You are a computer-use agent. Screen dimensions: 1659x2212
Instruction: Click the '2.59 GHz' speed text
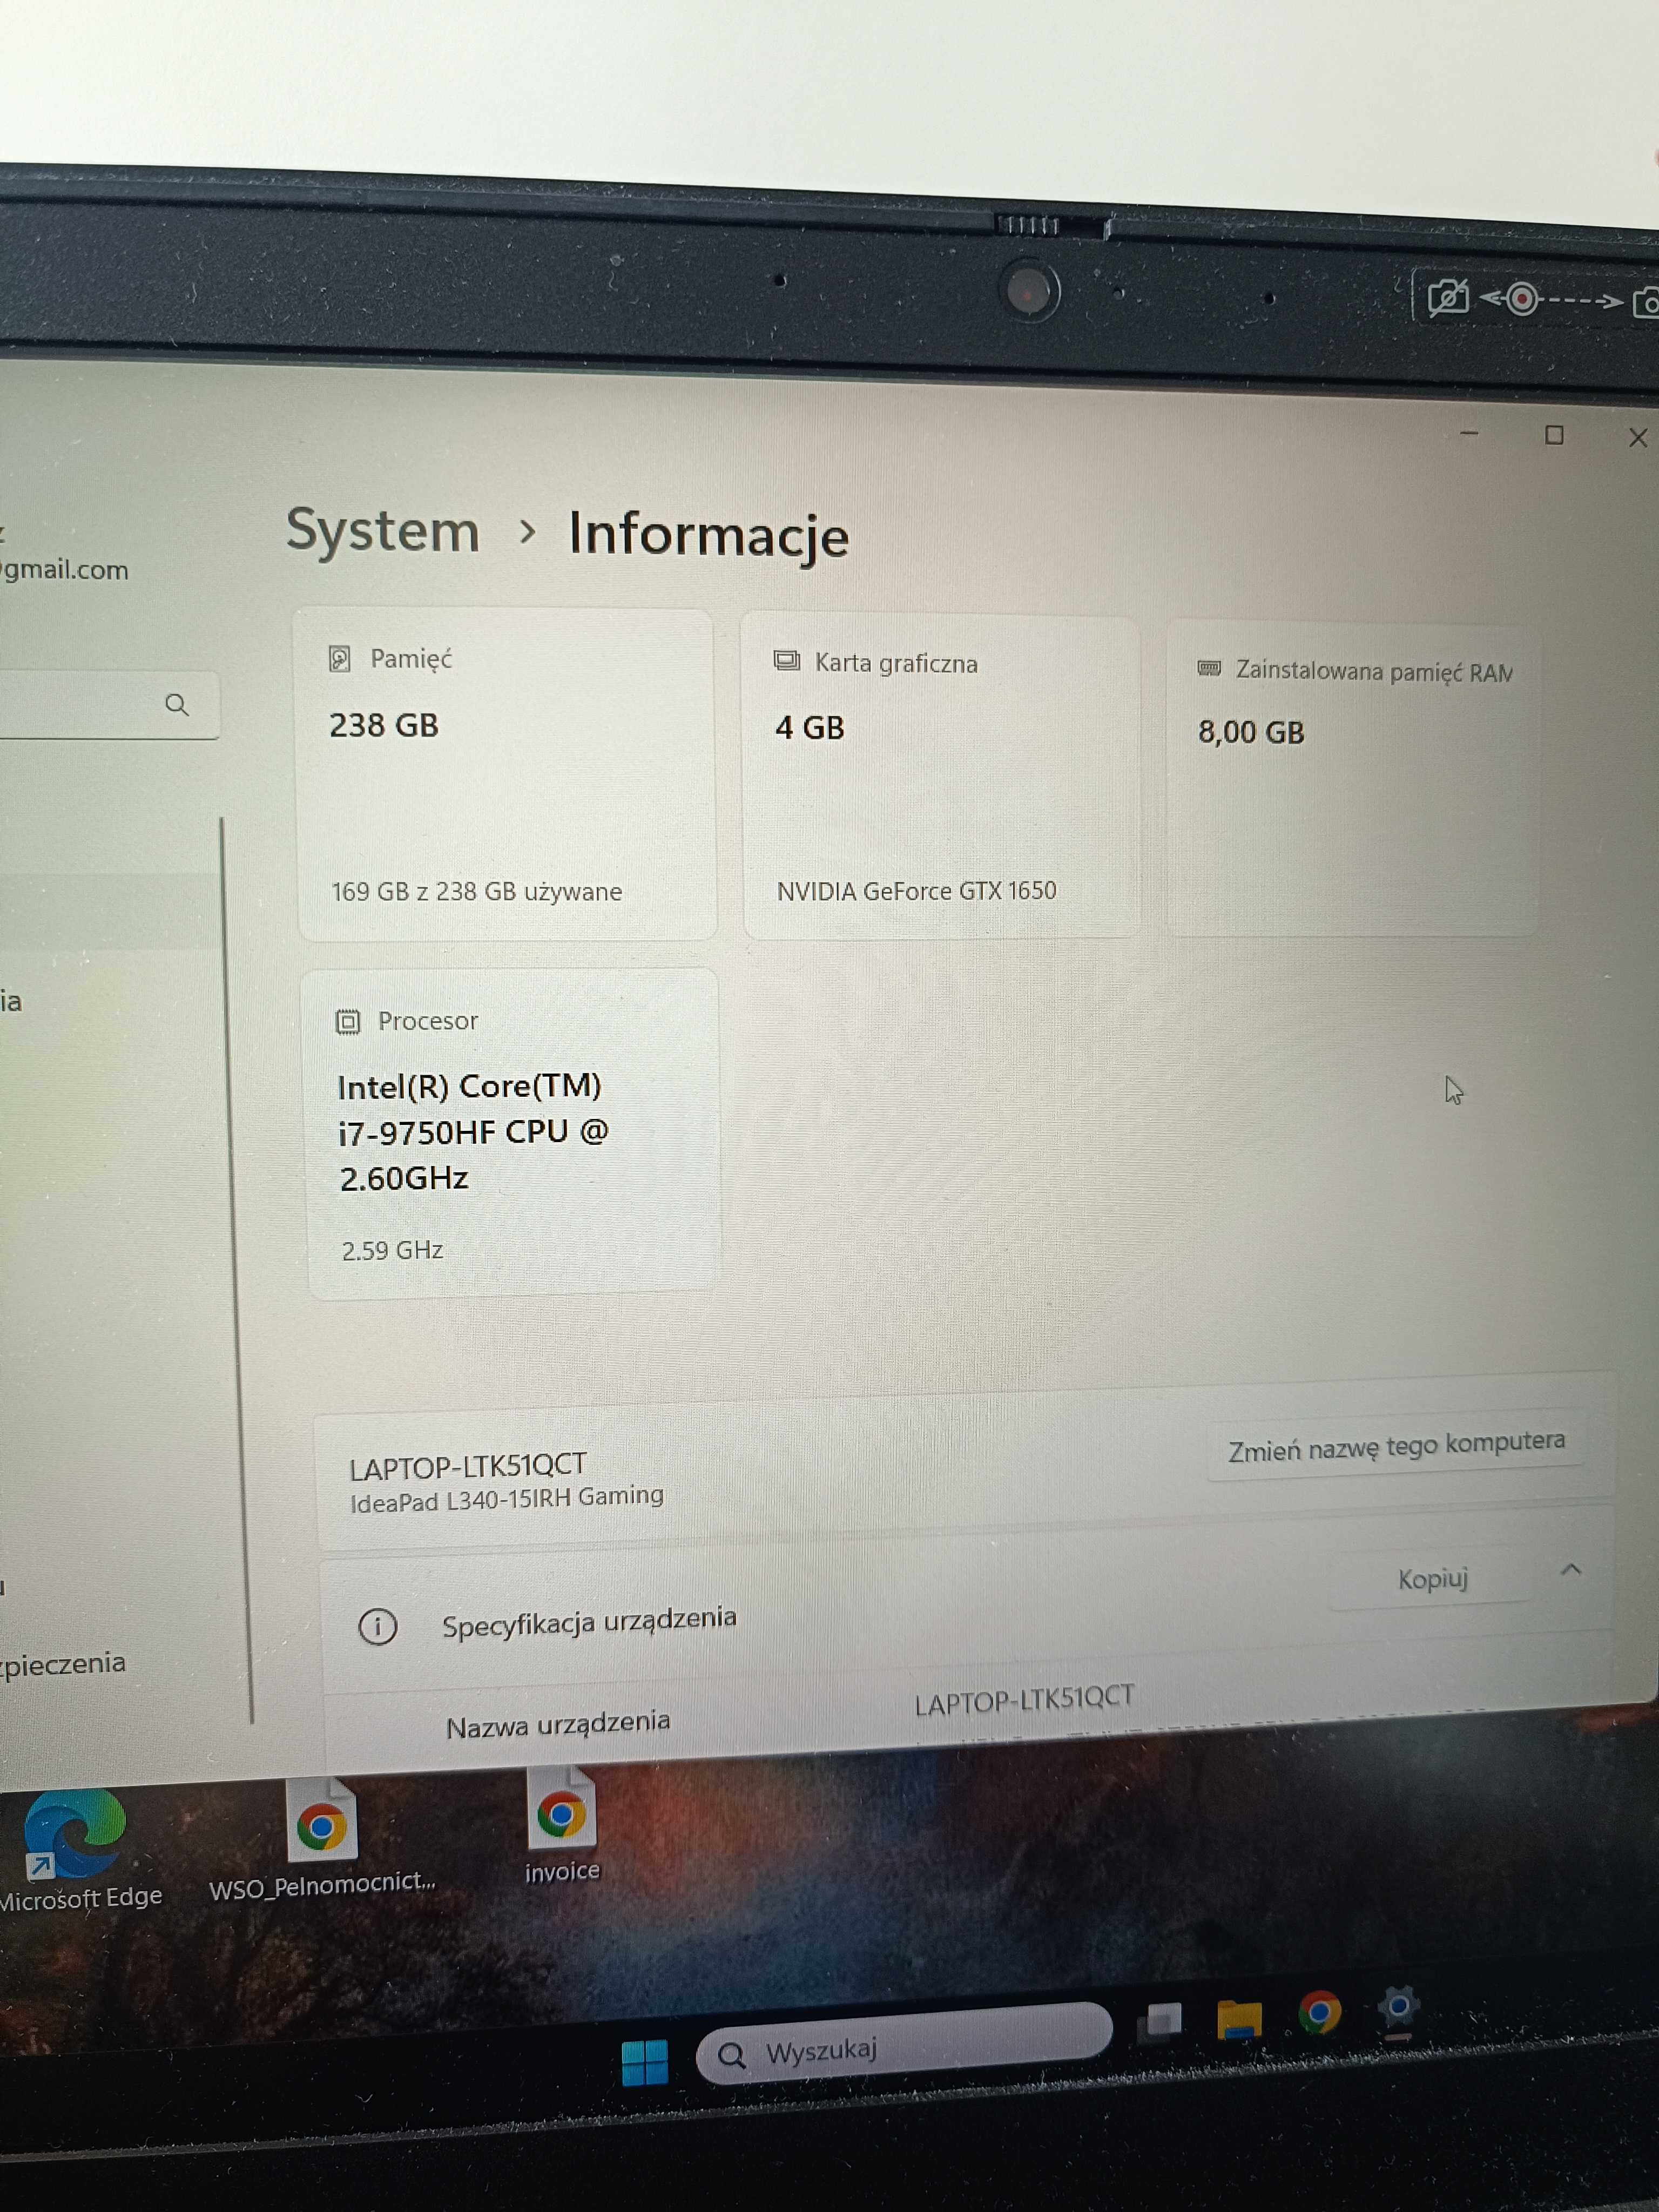click(392, 1250)
